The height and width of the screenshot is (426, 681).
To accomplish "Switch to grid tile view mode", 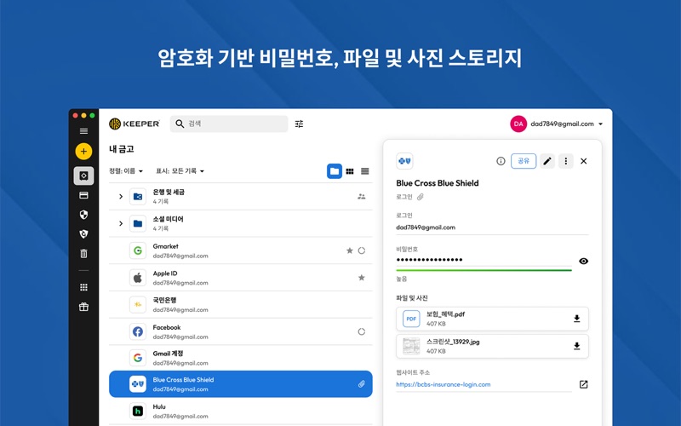I will coord(350,171).
